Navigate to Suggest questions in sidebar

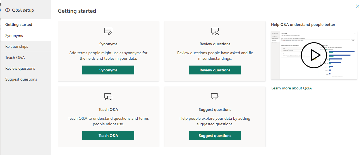coord(21,79)
